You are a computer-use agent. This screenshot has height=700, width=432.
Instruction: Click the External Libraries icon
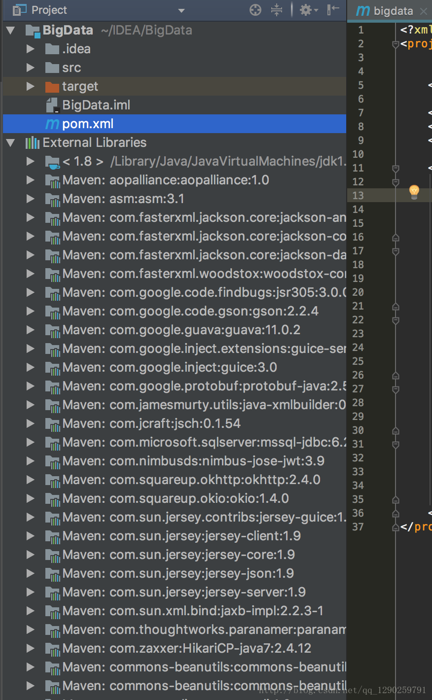pos(33,143)
